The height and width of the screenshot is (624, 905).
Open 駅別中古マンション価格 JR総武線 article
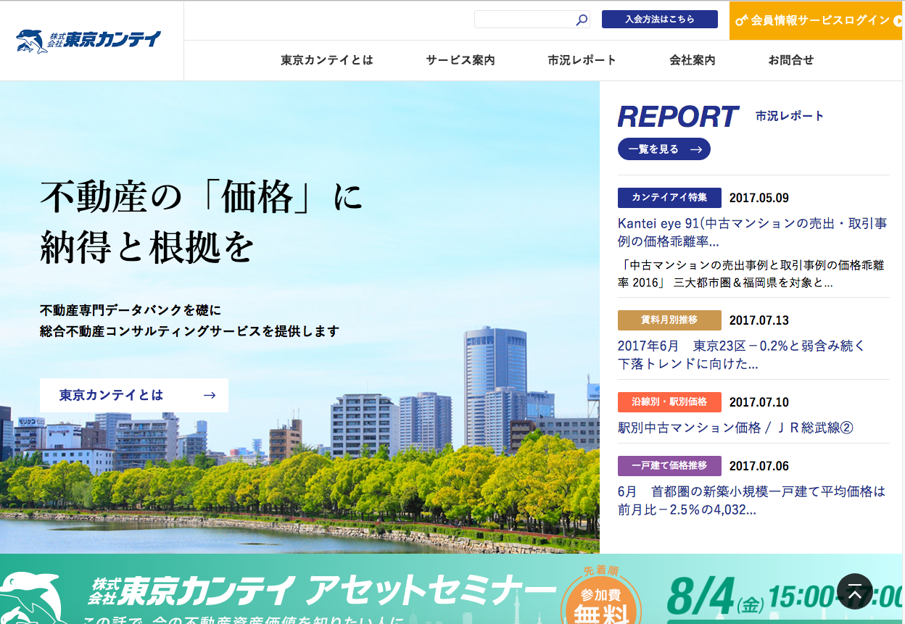tap(735, 428)
